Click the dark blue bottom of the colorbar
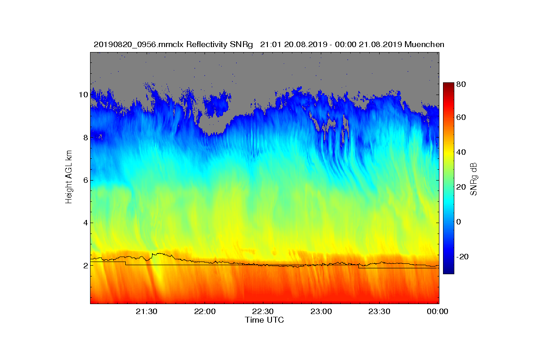Viewport: 543px width, 362px height. [x=448, y=270]
